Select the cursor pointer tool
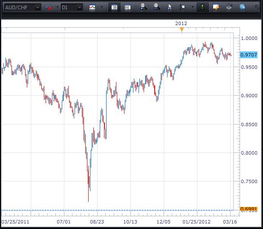 click(x=170, y=7)
